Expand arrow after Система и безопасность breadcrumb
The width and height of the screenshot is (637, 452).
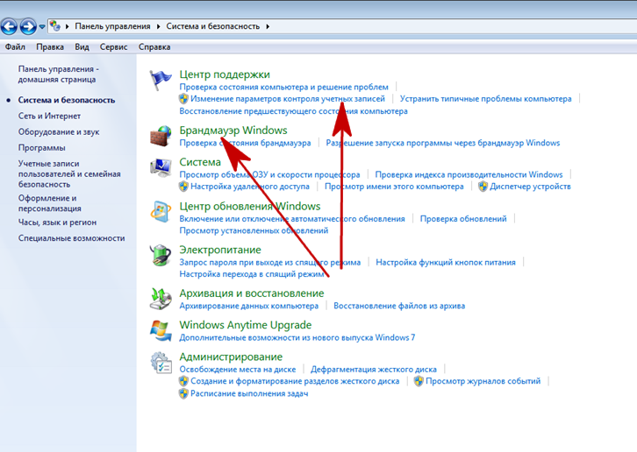(268, 26)
